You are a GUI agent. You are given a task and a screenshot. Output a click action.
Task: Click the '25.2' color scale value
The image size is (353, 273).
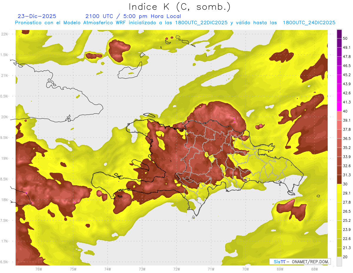click(x=347, y=221)
